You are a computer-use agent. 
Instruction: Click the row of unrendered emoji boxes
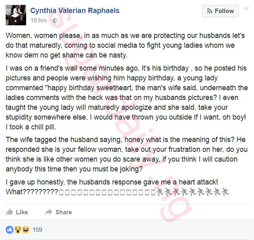pos(107,192)
